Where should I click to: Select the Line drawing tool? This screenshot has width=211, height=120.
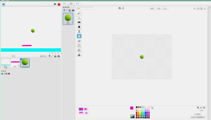tap(79, 17)
